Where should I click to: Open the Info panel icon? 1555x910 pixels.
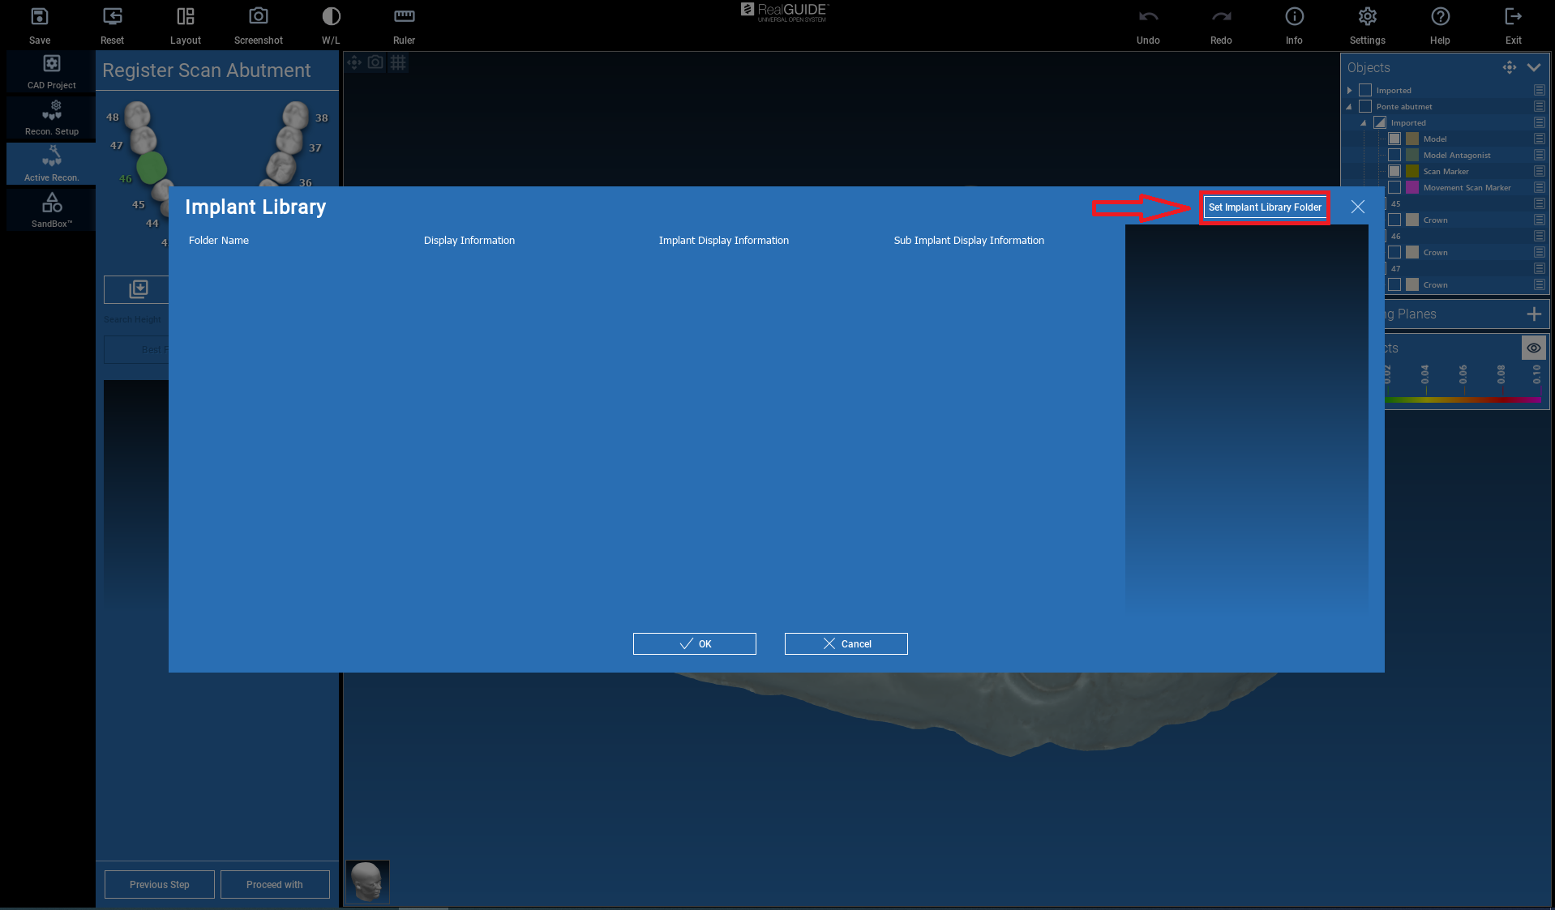pyautogui.click(x=1294, y=17)
